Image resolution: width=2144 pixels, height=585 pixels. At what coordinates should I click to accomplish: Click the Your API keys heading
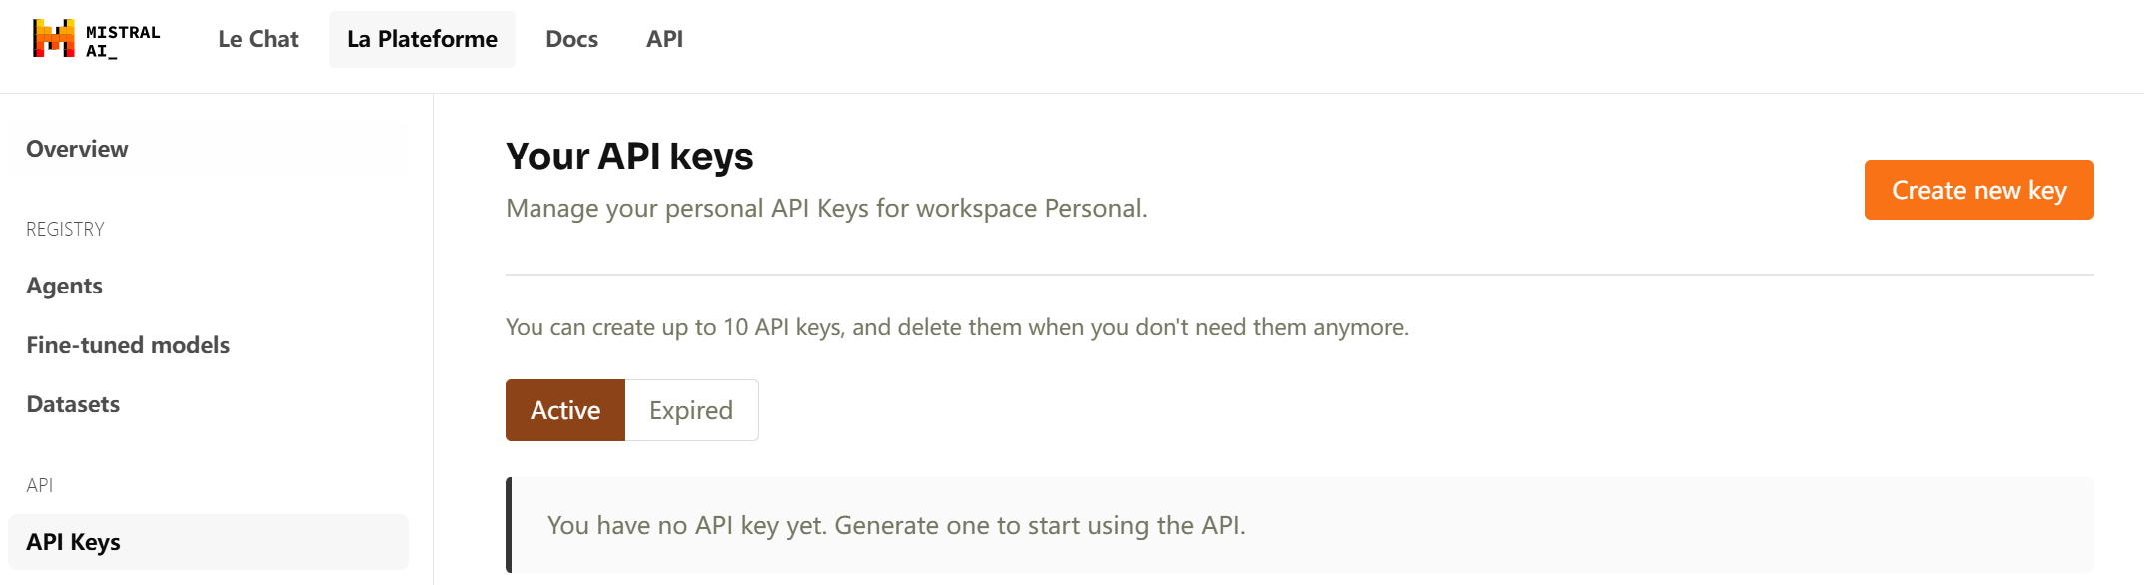tap(629, 156)
